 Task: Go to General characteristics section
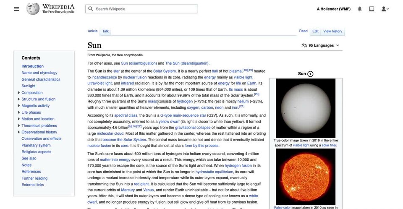[41, 79]
